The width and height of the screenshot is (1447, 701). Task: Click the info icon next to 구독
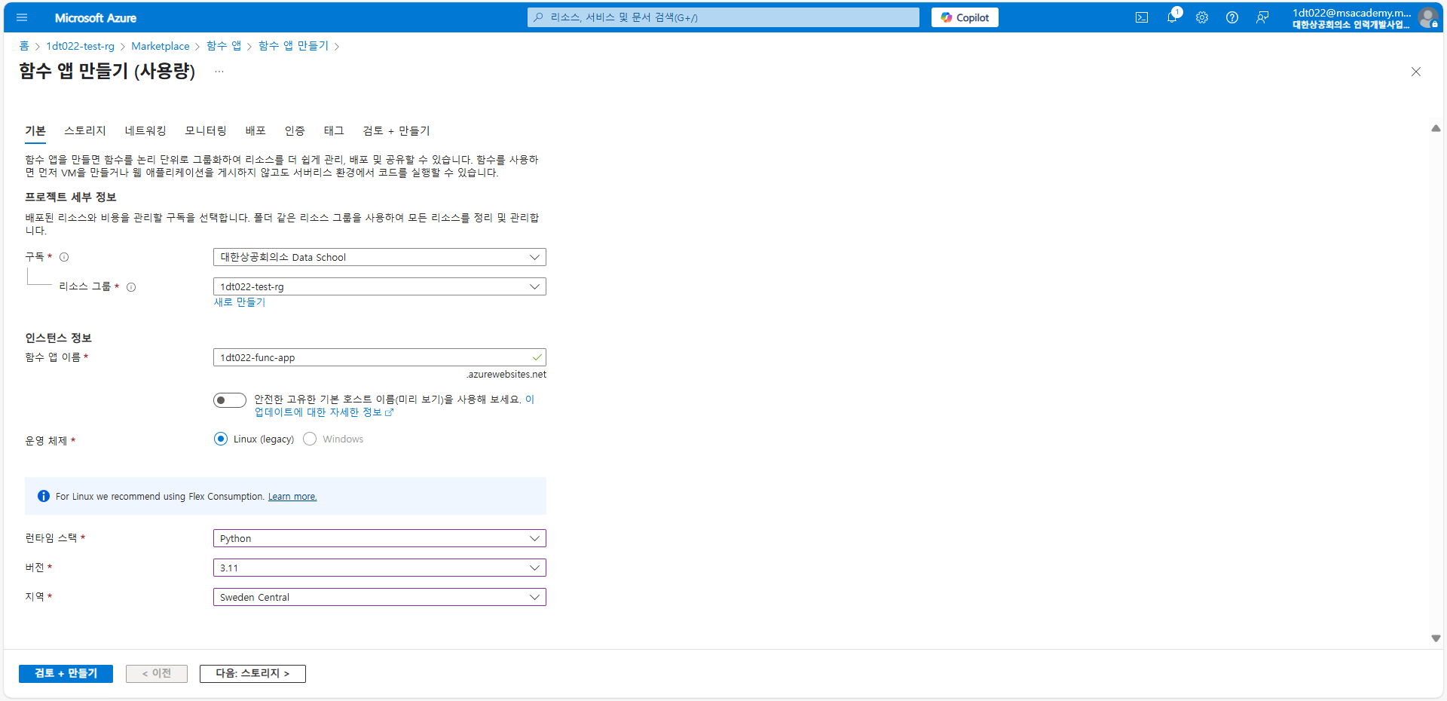pos(64,257)
